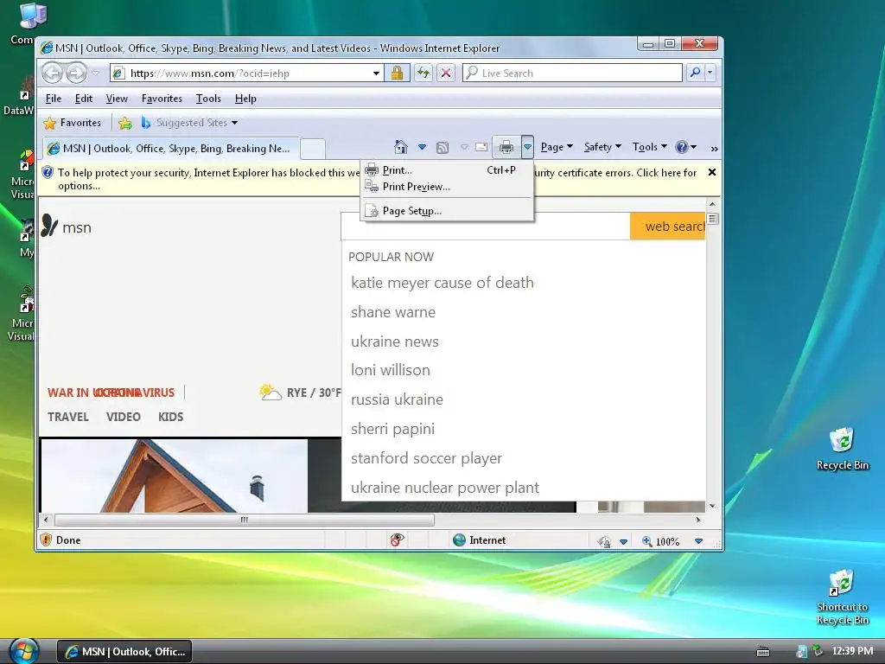
Task: Open Recycle Bin desktop icon
Action: click(x=842, y=449)
